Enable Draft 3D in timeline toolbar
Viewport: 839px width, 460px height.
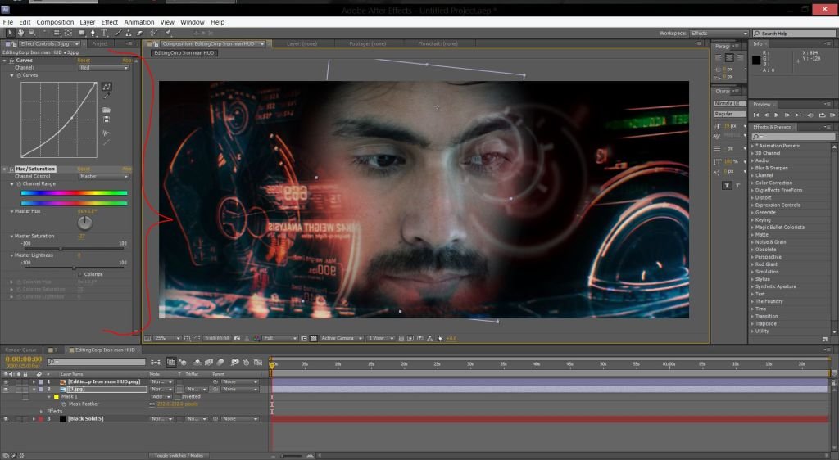[x=183, y=363]
